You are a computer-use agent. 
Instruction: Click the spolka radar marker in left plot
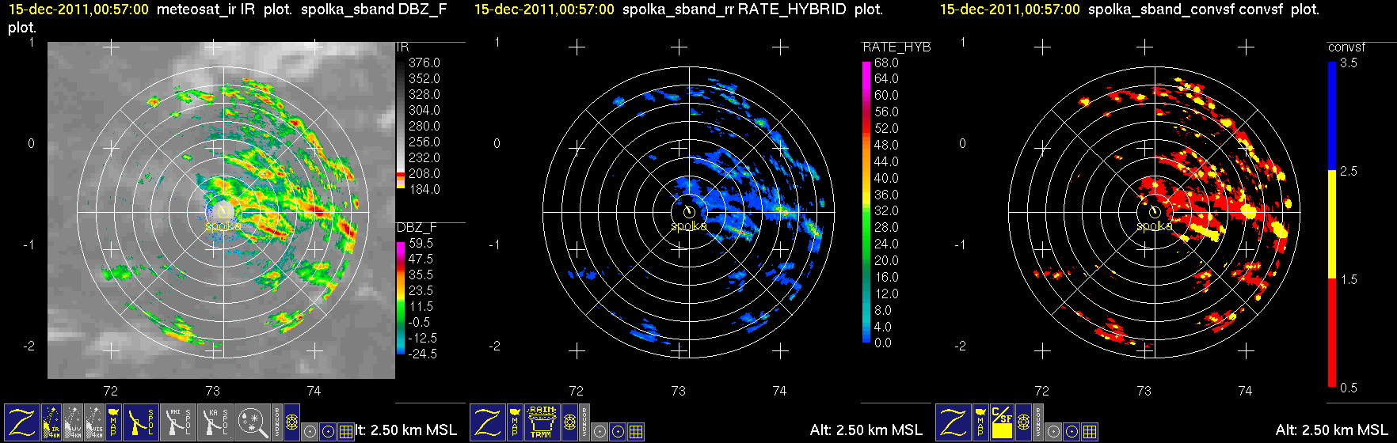pyautogui.click(x=223, y=212)
